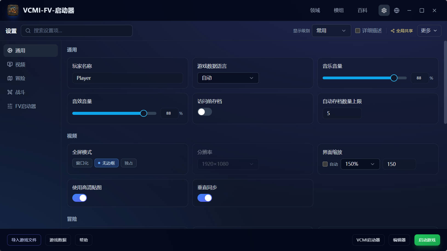This screenshot has height=251, width=447.
Task: Select the 无边框 fullscreen mode option
Action: [107, 163]
